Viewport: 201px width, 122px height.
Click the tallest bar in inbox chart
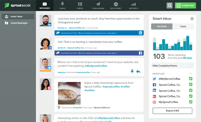tap(188, 43)
